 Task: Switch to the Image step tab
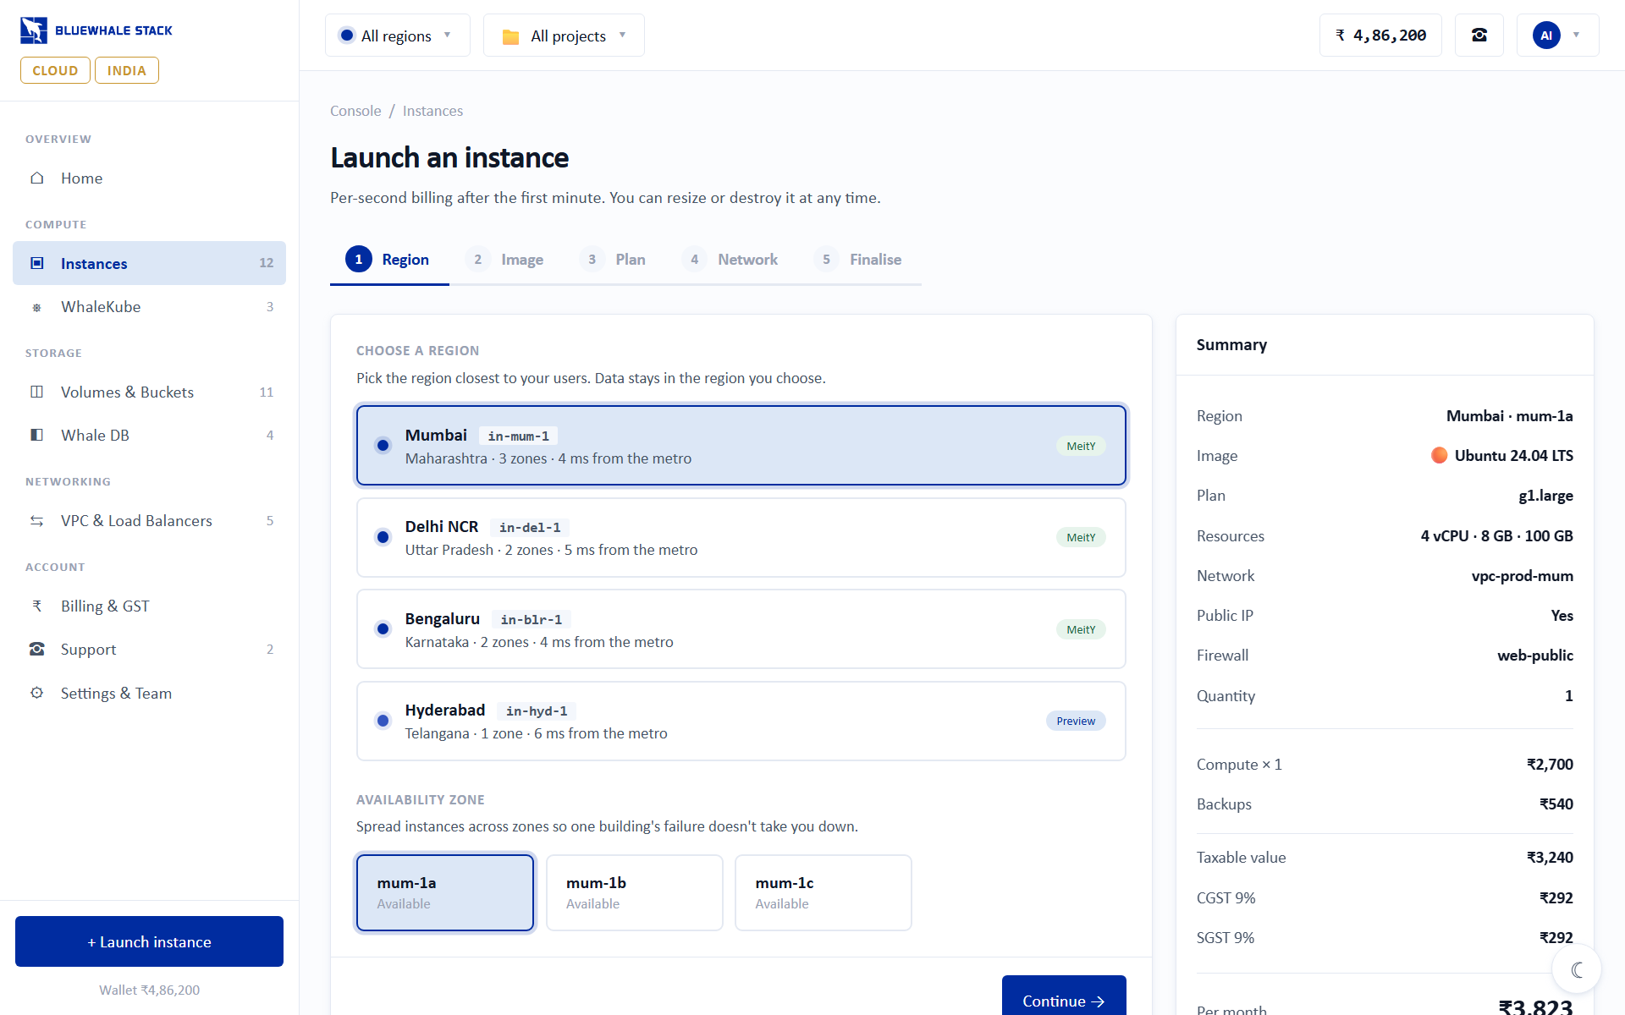[505, 260]
